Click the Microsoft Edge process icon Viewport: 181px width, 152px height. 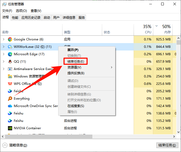tap(10, 54)
